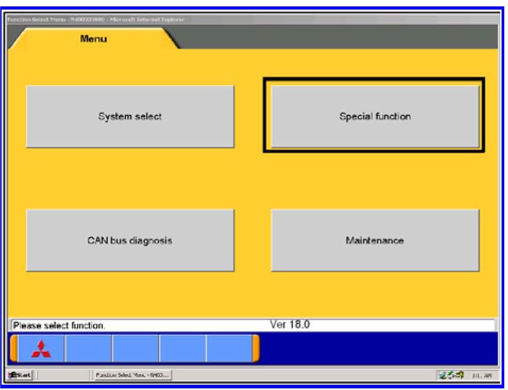Click the Mitsubishi logo button
The image size is (508, 390).
41,348
